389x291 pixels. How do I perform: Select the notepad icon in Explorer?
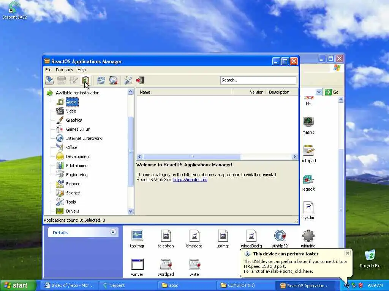coord(308,154)
